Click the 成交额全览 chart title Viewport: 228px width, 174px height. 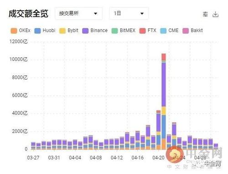point(28,14)
